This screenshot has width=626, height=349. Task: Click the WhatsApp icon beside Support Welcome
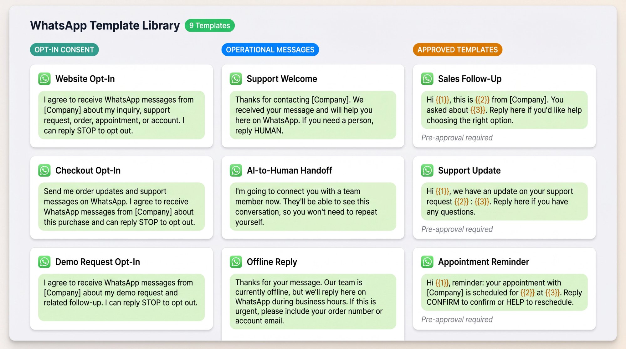point(236,79)
